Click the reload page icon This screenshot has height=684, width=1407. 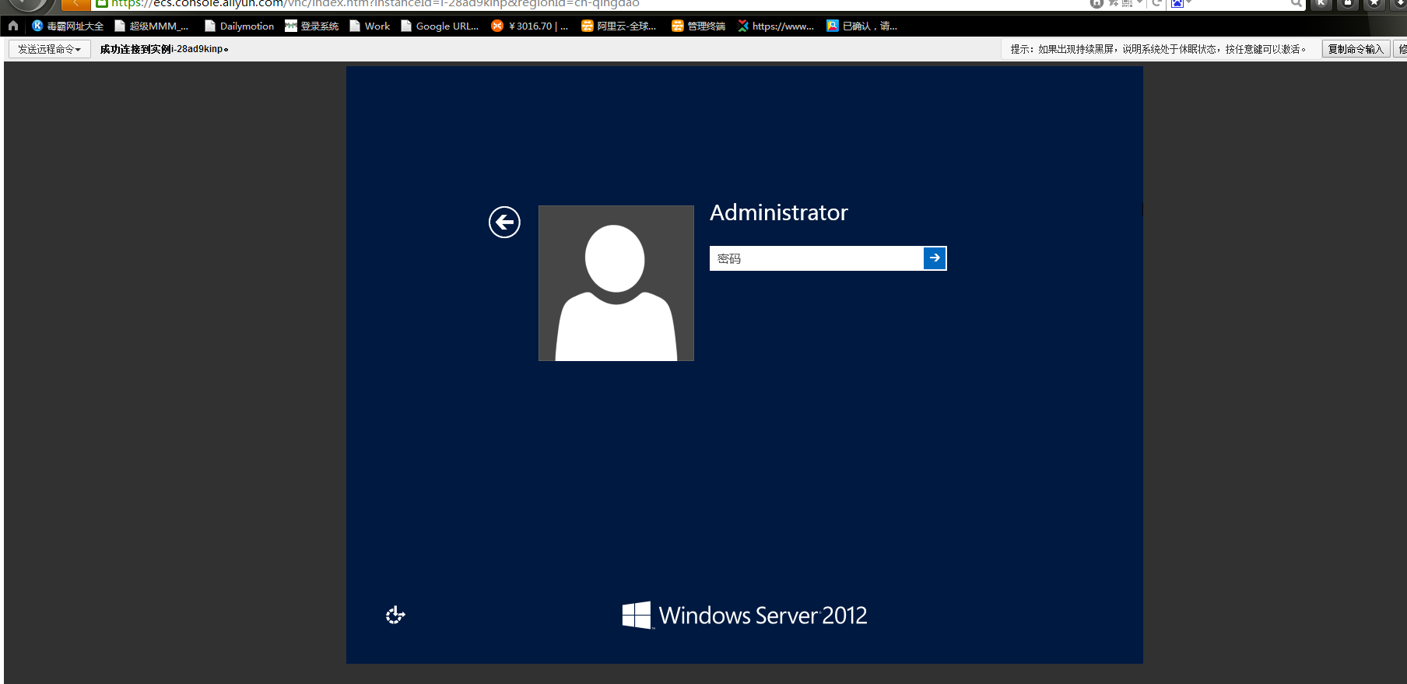(1156, 3)
